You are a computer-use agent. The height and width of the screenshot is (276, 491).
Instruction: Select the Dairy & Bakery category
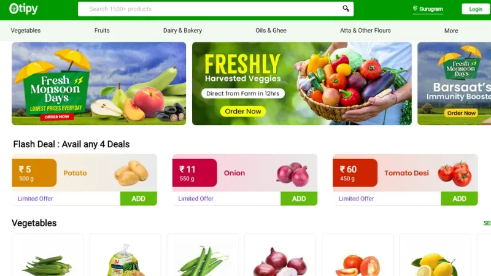click(x=182, y=30)
